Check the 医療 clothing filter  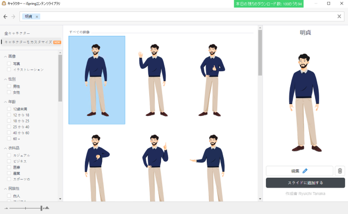[9, 167]
